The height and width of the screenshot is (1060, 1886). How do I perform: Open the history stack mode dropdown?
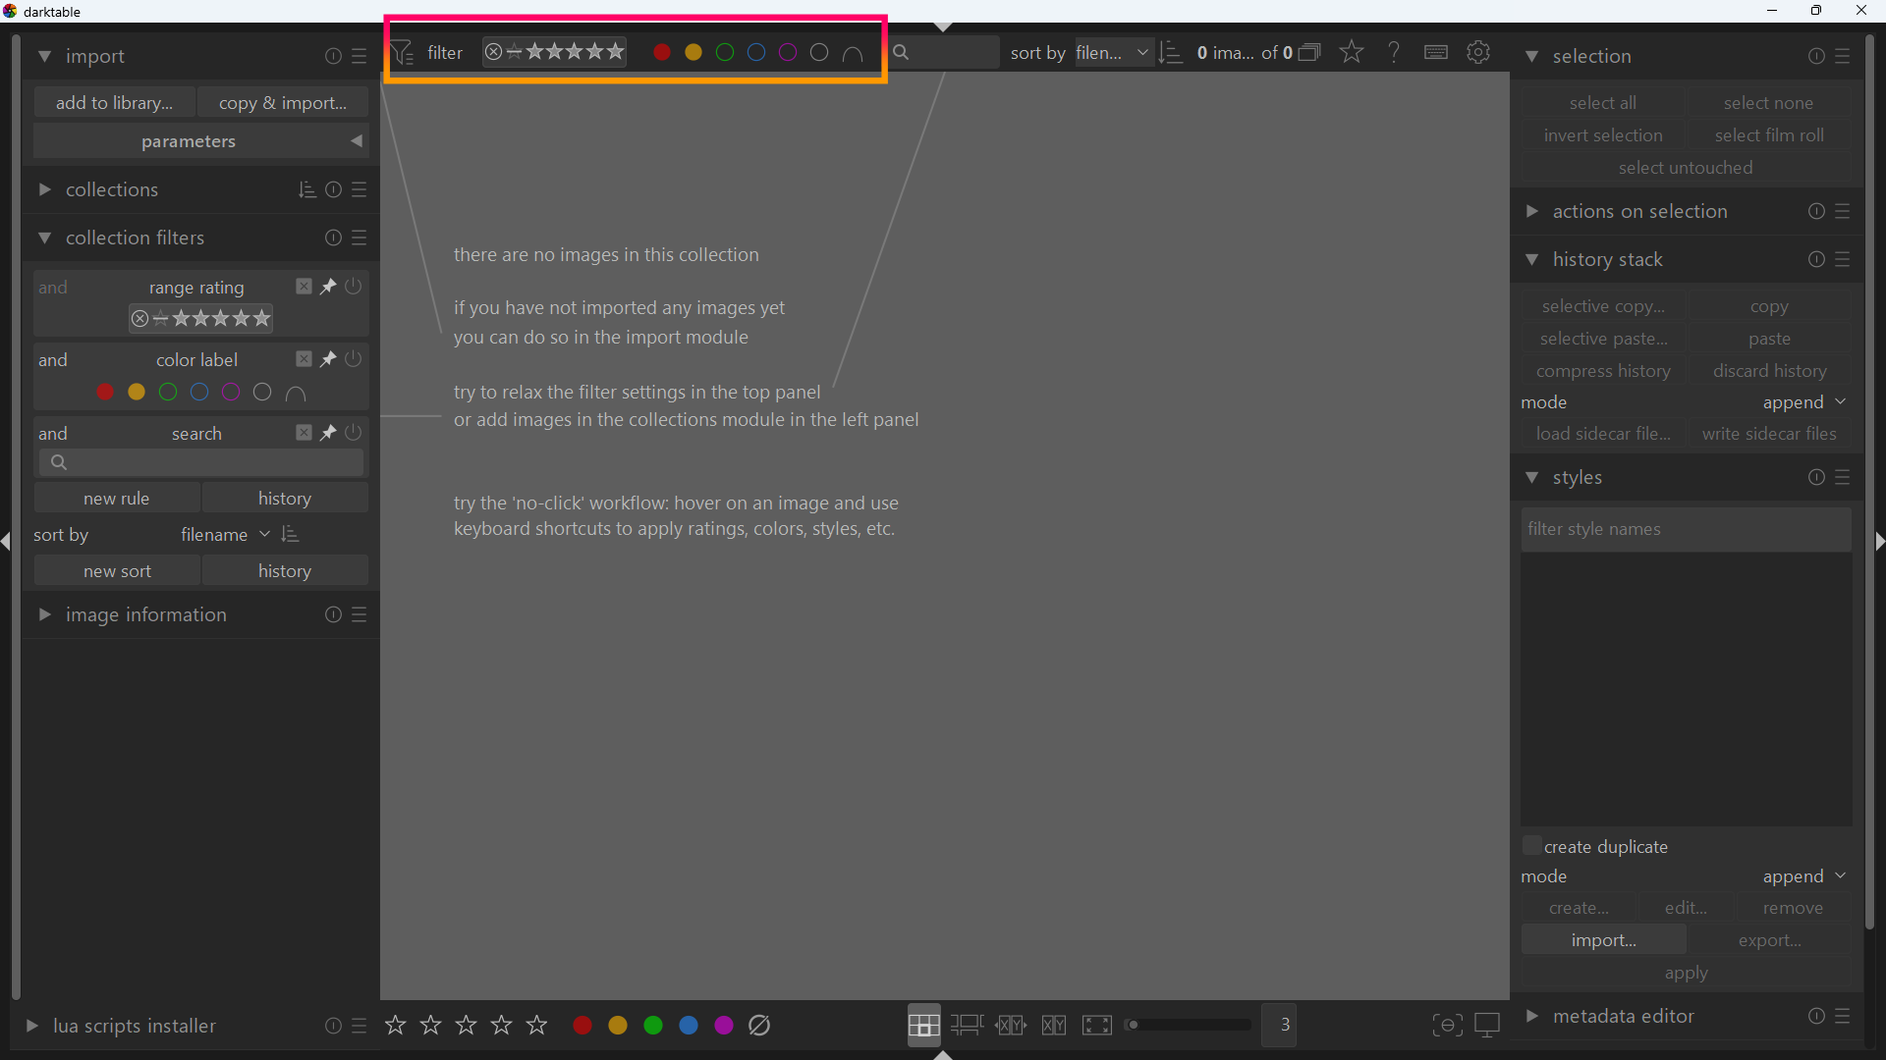1803,402
